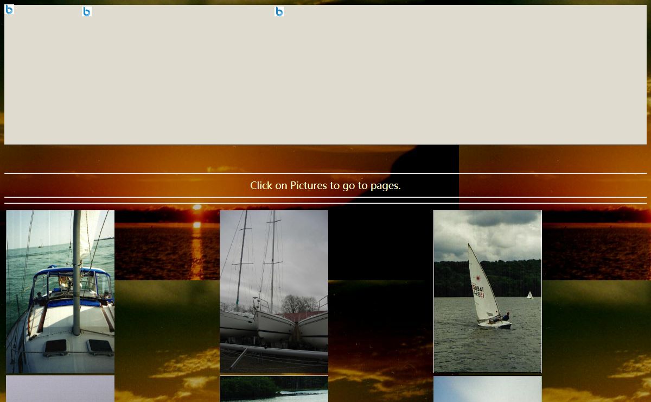Open the photo of boats stored on land
The image size is (651, 402).
pos(274,292)
